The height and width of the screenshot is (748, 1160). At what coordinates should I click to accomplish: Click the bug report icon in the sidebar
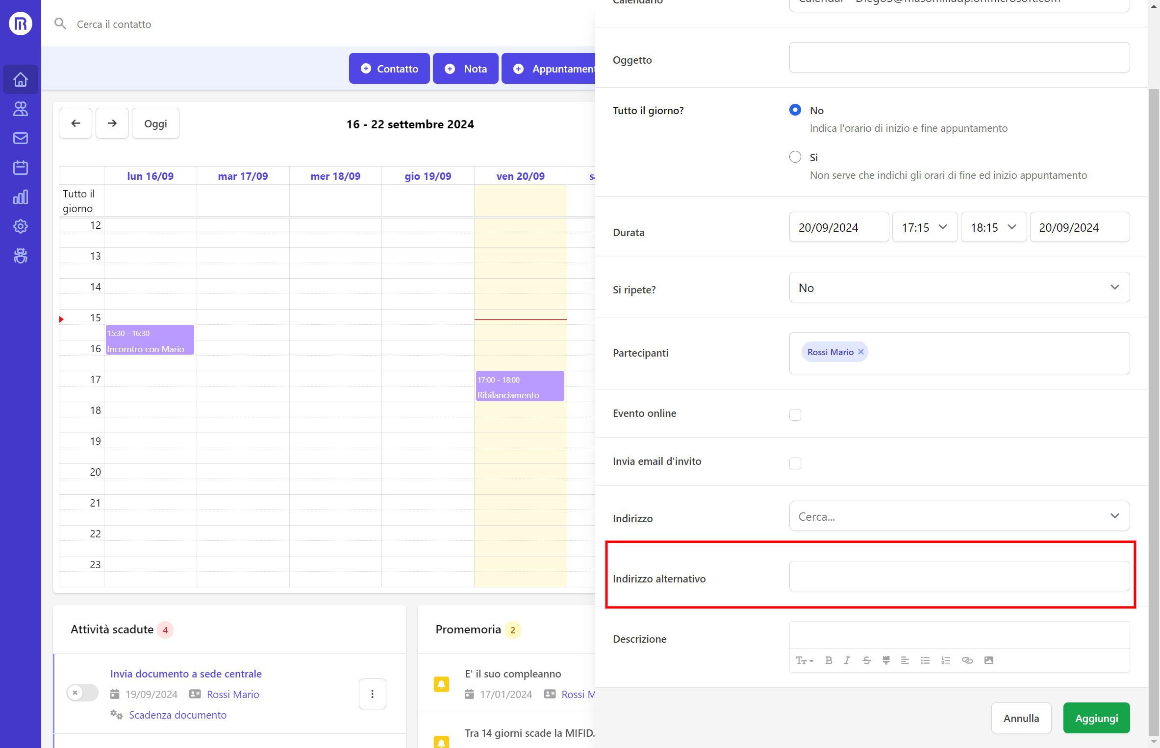(x=21, y=255)
